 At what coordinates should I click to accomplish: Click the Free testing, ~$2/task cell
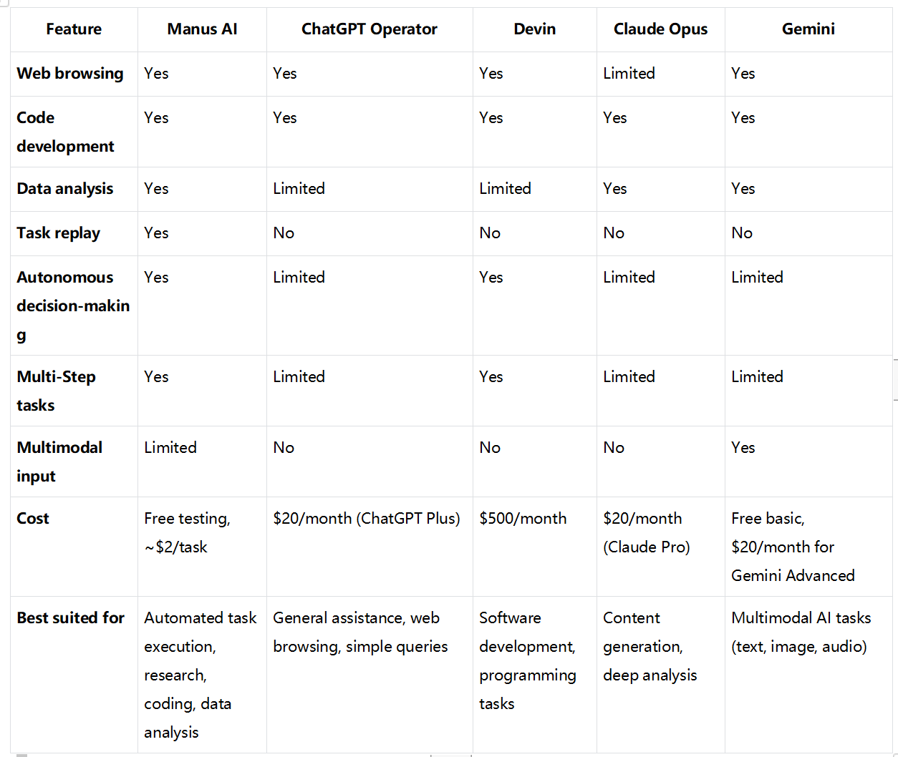[x=187, y=533]
